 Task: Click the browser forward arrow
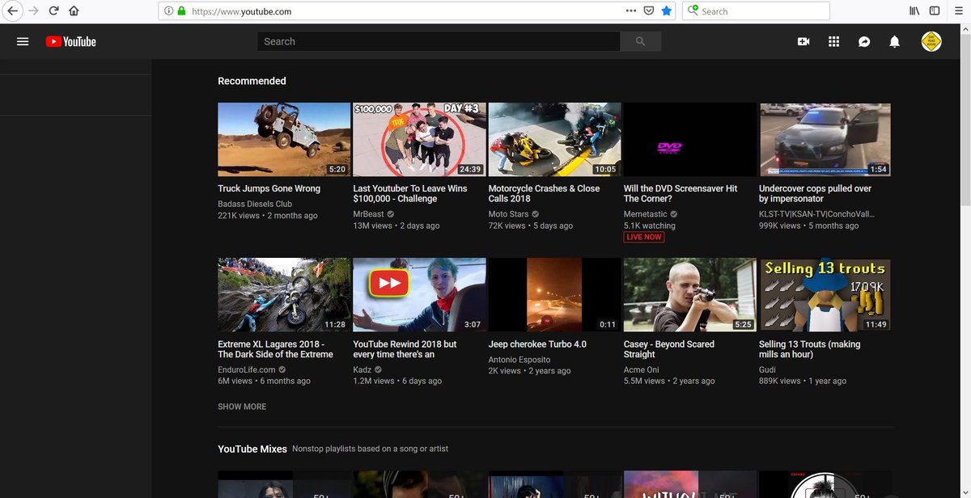tap(33, 11)
